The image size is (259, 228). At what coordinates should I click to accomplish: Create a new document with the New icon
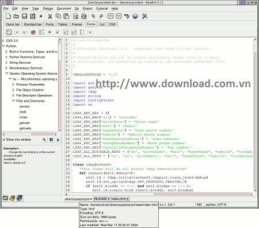8,16
